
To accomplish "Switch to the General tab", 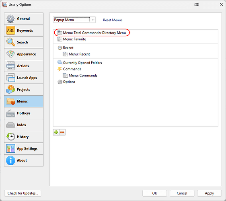I will click(24, 19).
